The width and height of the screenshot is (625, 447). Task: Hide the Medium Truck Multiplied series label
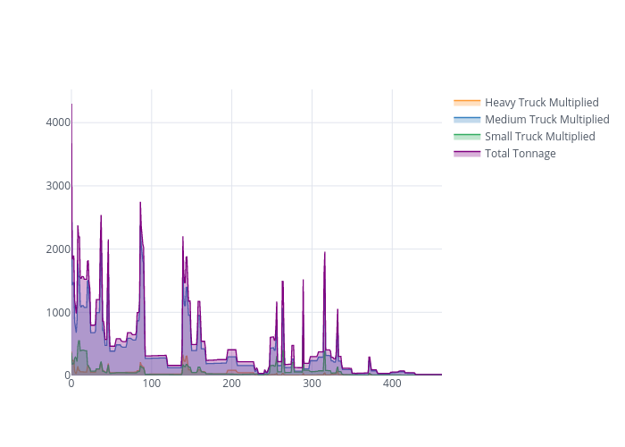click(x=546, y=120)
